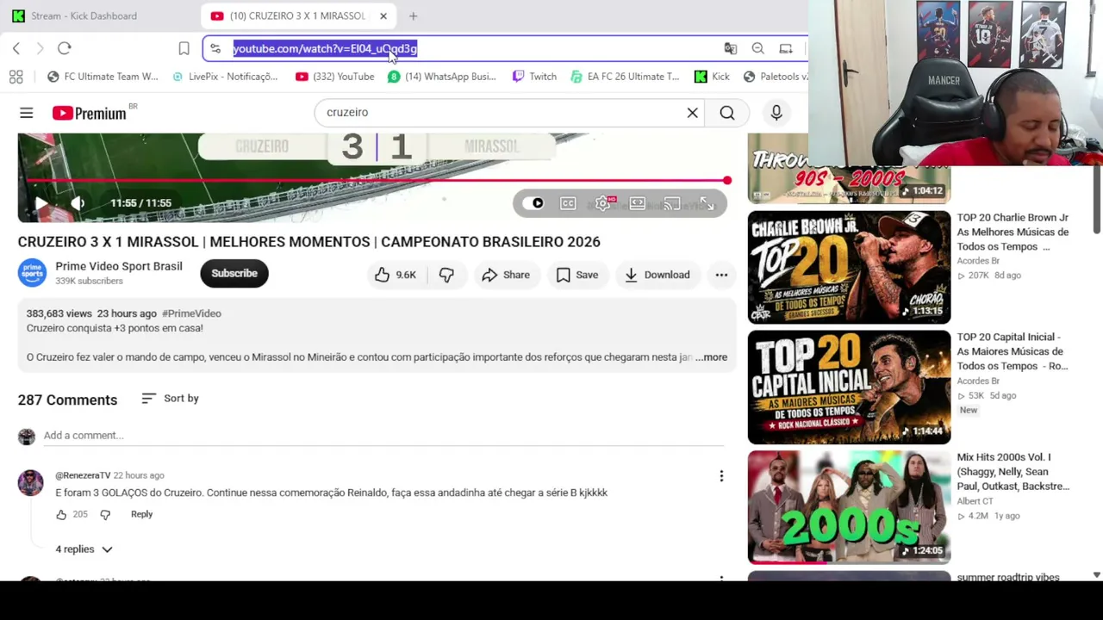The width and height of the screenshot is (1103, 620).
Task: Toggle the autoplay switch
Action: (x=534, y=203)
